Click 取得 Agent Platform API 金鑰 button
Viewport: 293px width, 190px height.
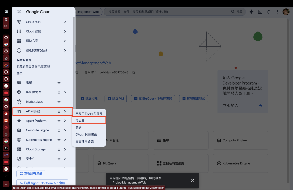pyautogui.click(x=42, y=183)
